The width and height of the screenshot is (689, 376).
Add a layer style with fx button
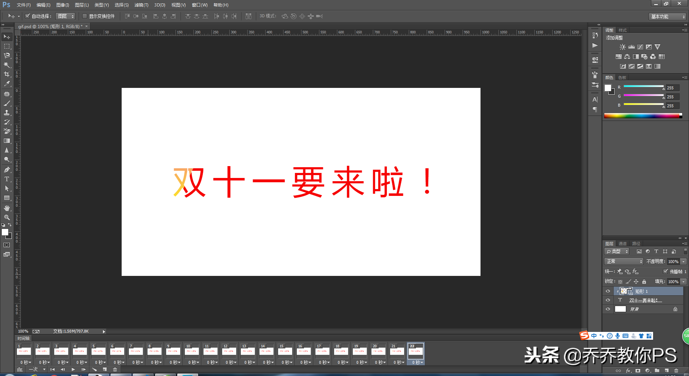628,371
